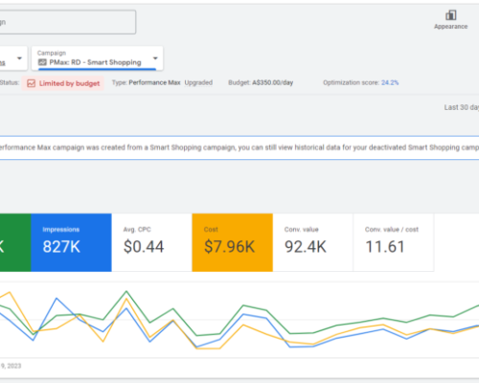Open the 24.2% optimization score link
479x383 pixels.
390,82
